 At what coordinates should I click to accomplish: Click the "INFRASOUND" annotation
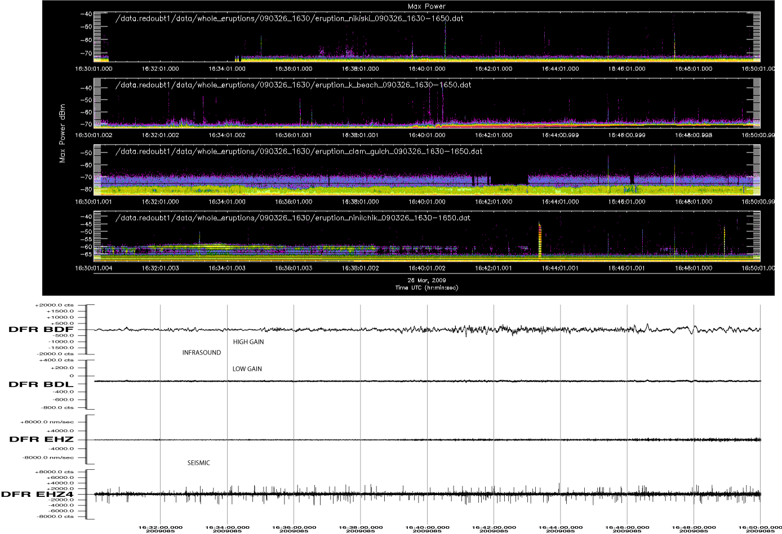(202, 353)
